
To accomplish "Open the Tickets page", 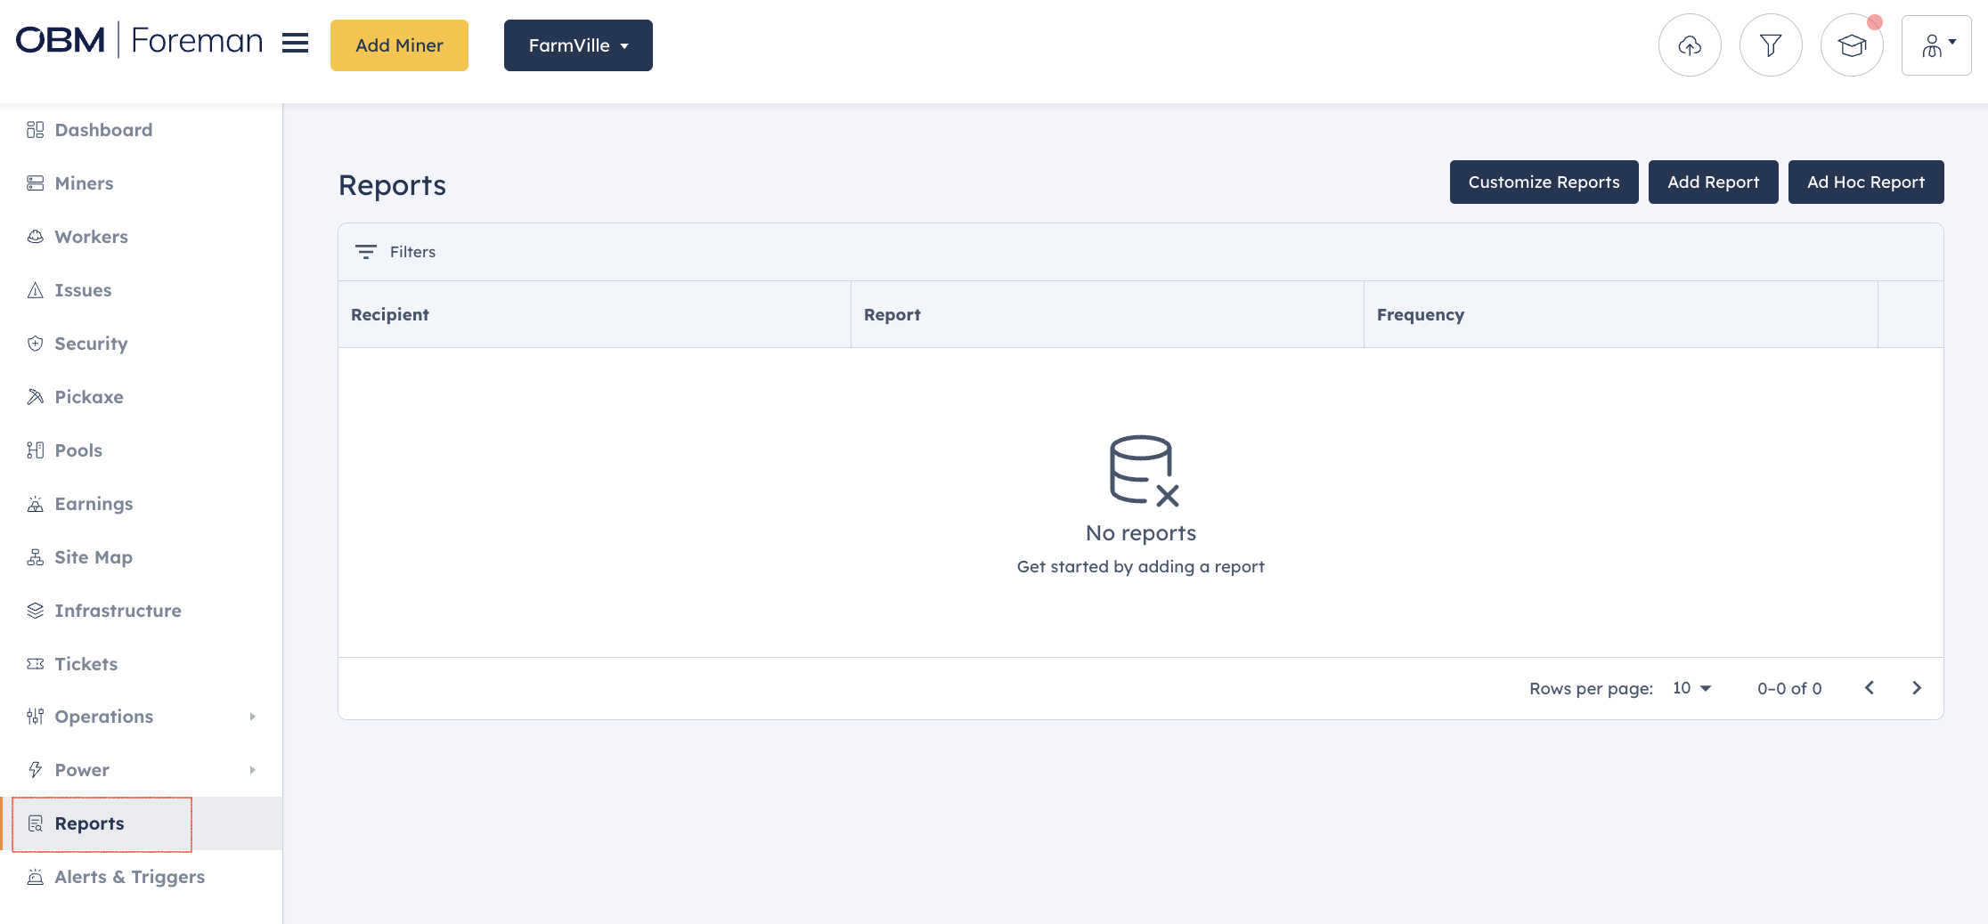I will click(86, 664).
